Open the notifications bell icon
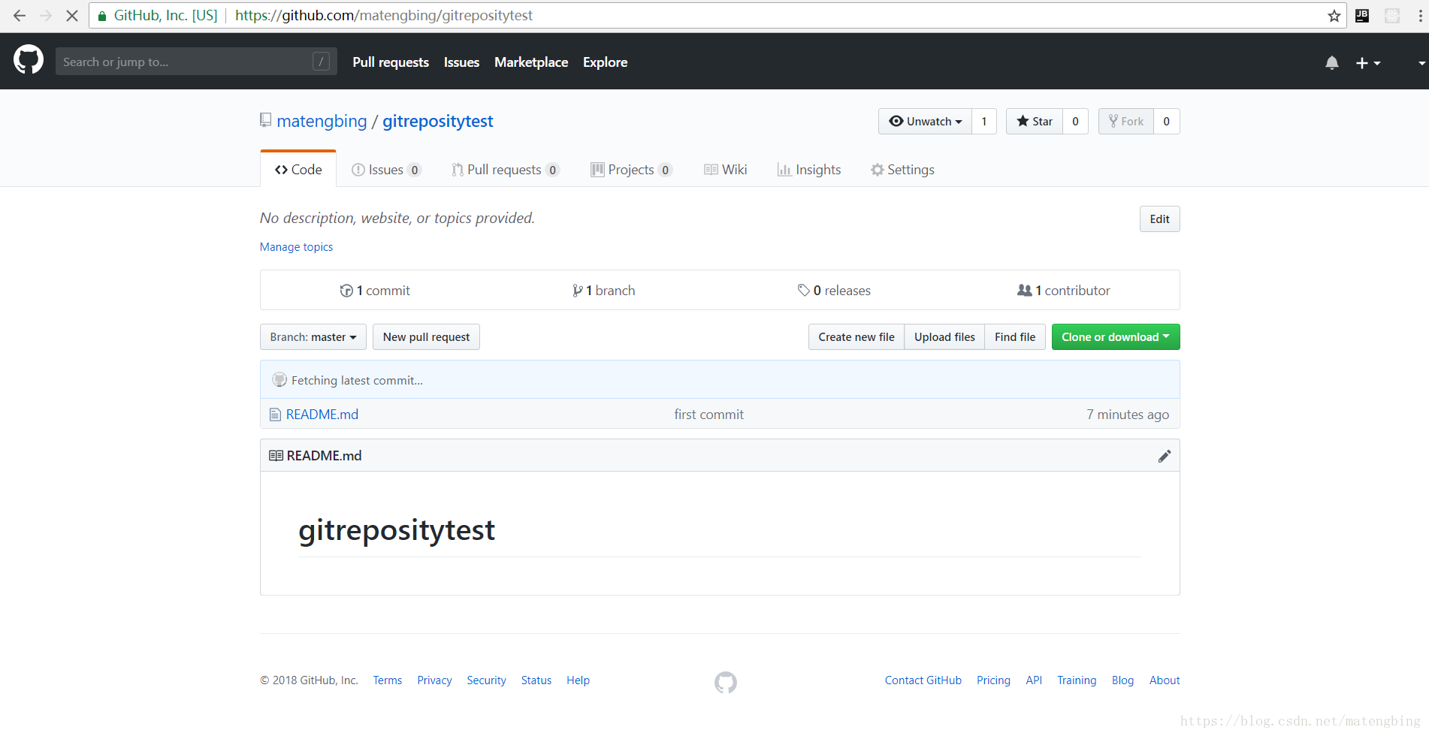The height and width of the screenshot is (736, 1429). click(x=1332, y=62)
